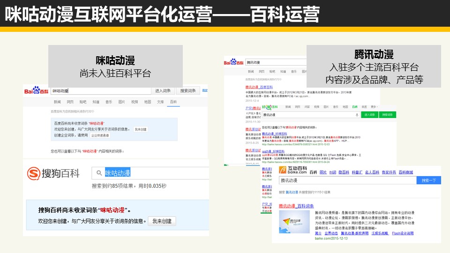This screenshot has height=253, width=450.
Task: Click the Sogou search field with highlighted 咪咕动漫
Action: pyautogui.click(x=150, y=173)
